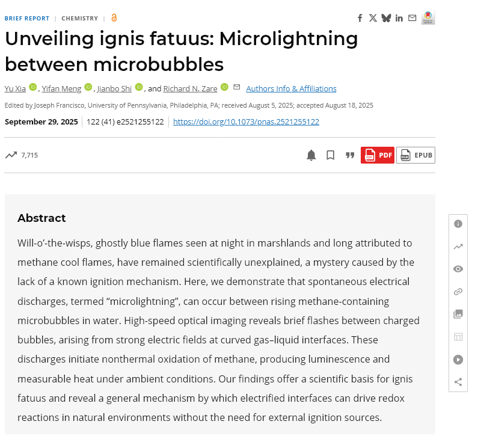Open metrics from the sidebar trend icon
This screenshot has height=442, width=481.
click(458, 247)
